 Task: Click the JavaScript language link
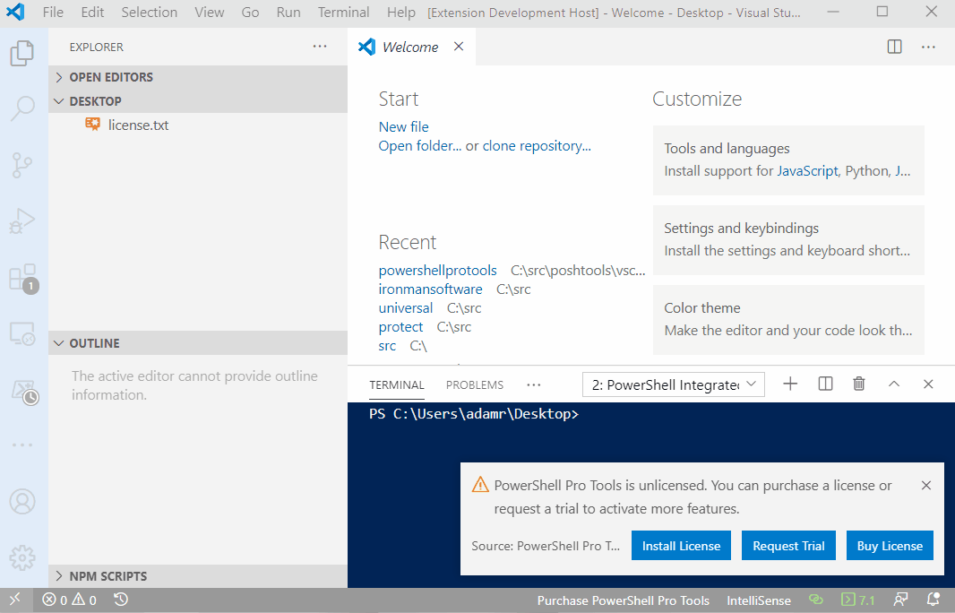click(x=807, y=171)
